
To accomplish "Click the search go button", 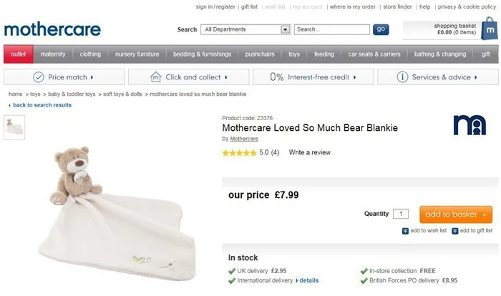I will point(381,29).
